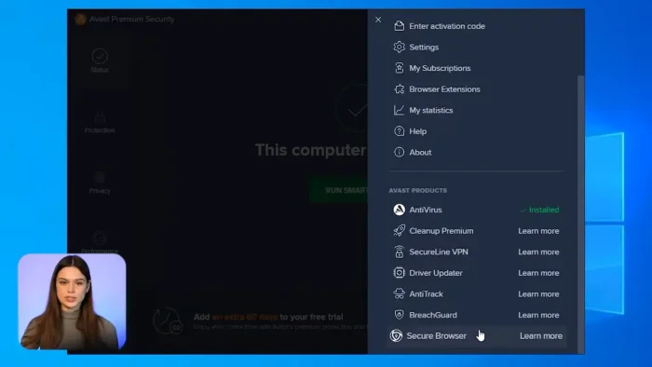Open My Subscriptions
652x367 pixels.
440,68
